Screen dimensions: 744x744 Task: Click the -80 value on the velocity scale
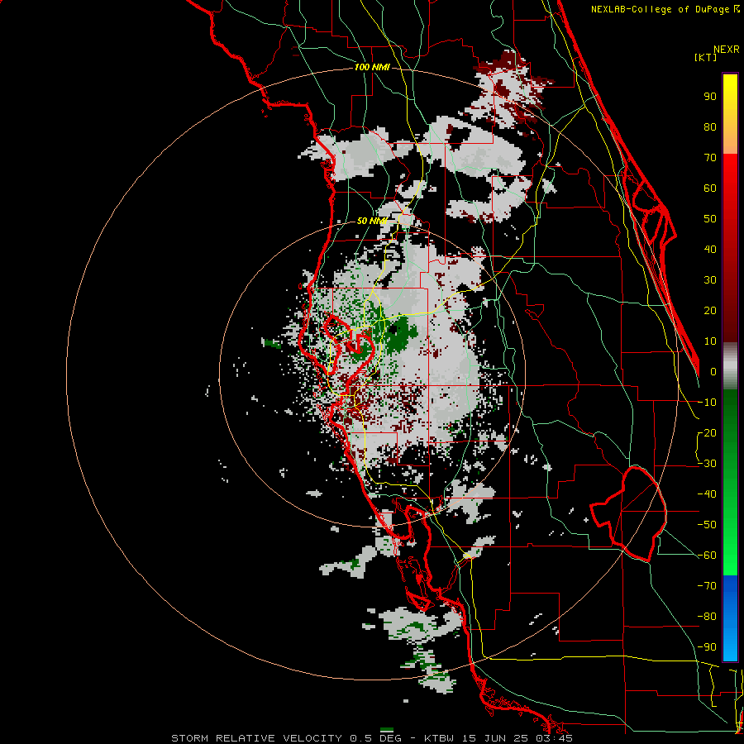tap(707, 617)
